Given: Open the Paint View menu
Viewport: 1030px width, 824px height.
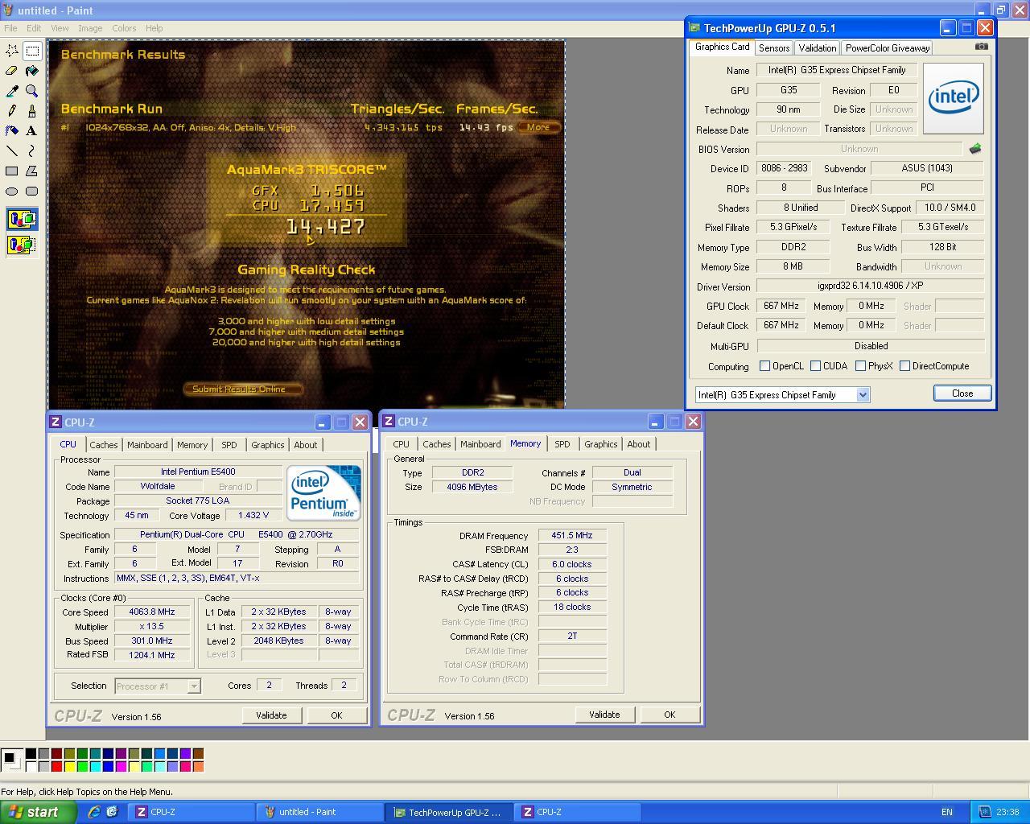Looking at the screenshot, I should [60, 28].
